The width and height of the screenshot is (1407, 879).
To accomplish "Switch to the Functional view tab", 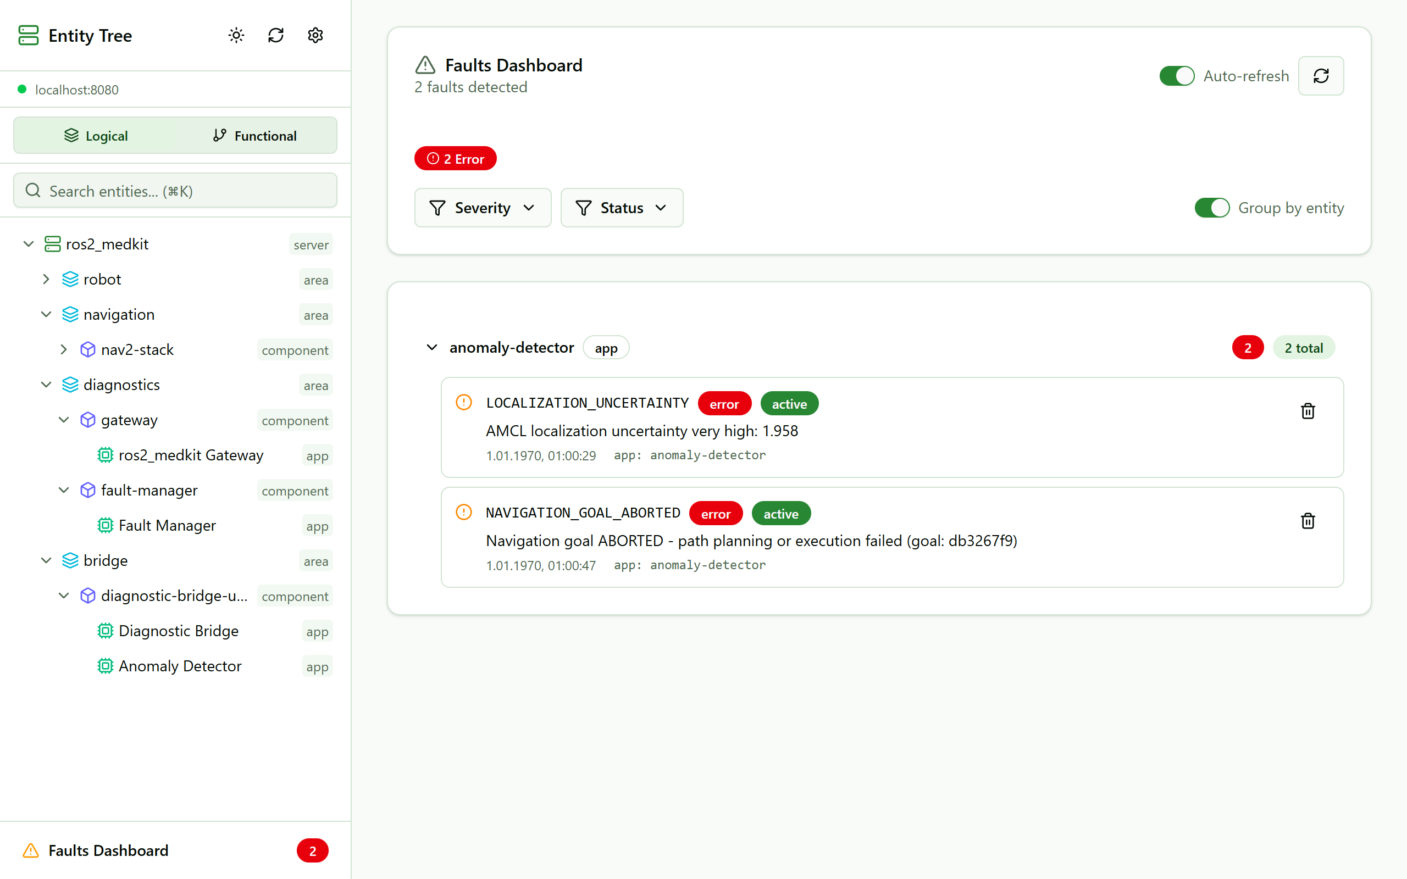I will point(254,136).
